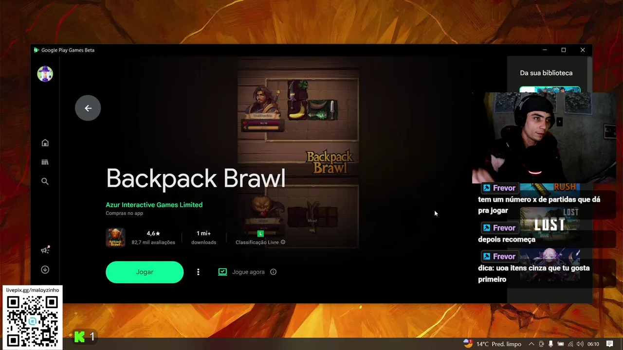Open the notification center icon

(x=610, y=344)
